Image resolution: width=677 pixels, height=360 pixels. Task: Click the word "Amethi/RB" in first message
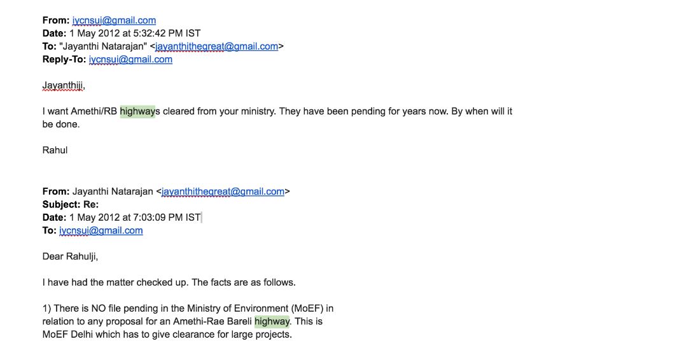pyautogui.click(x=94, y=111)
